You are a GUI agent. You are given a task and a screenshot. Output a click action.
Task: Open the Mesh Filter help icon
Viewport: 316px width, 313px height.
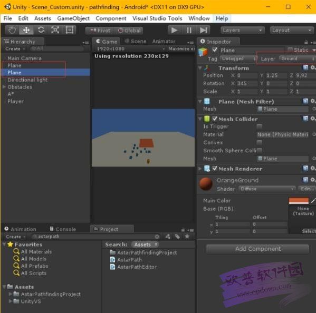[x=305, y=101]
